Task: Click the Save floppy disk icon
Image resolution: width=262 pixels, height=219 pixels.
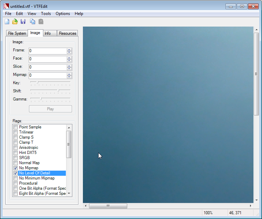Action: coord(23,22)
